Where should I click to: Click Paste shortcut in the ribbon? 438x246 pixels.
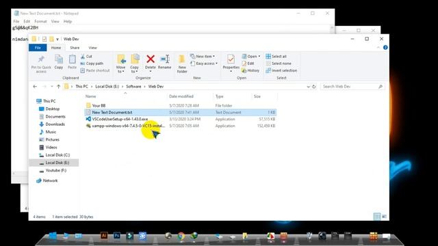[95, 70]
